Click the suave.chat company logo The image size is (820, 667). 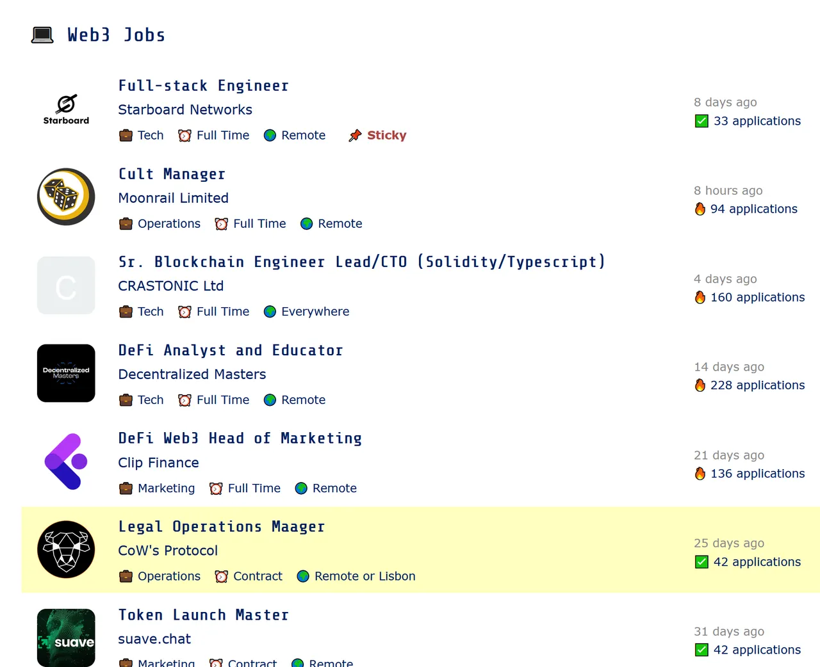click(66, 638)
